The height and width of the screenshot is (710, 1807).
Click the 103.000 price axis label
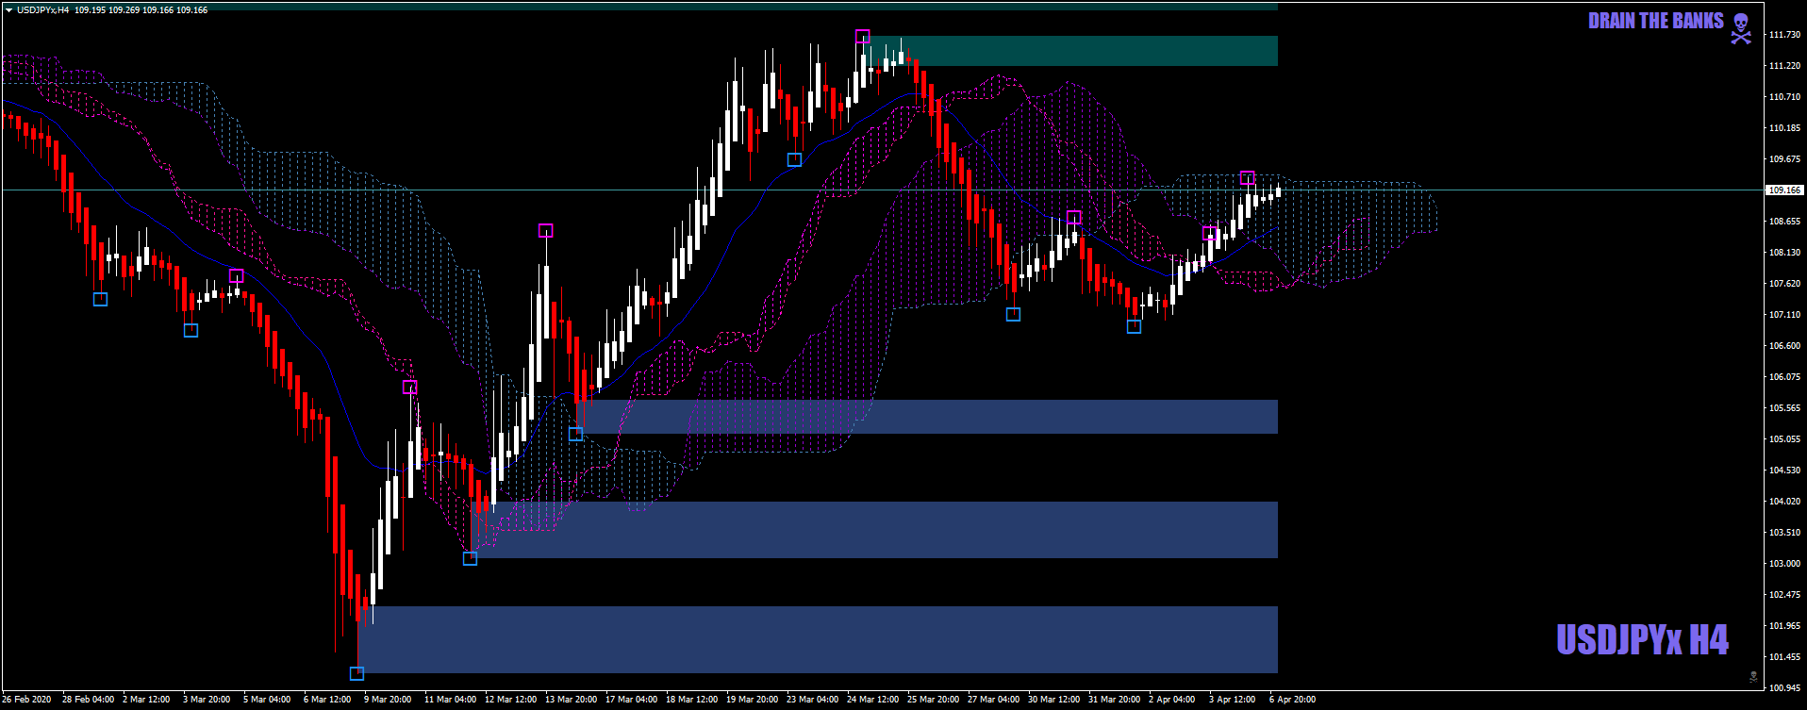(x=1785, y=564)
